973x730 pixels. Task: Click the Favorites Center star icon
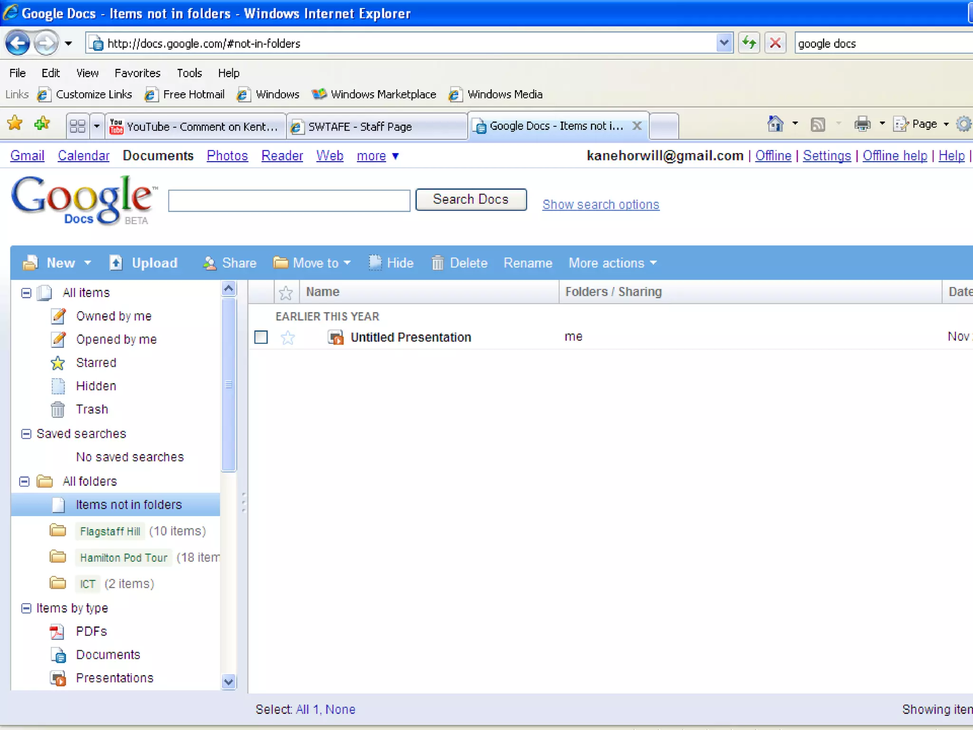[x=15, y=124]
